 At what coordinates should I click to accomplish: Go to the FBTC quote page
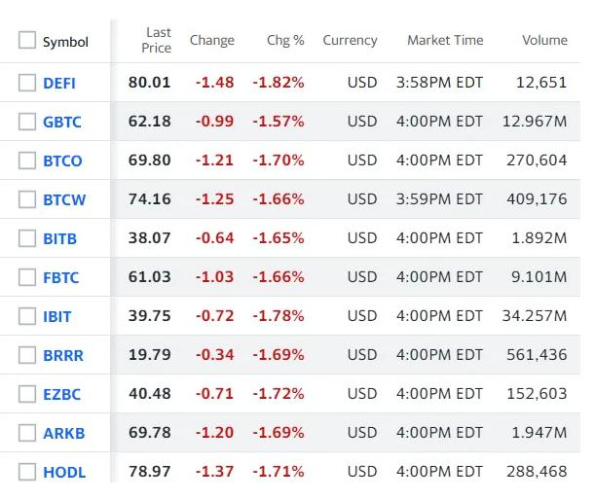point(61,277)
